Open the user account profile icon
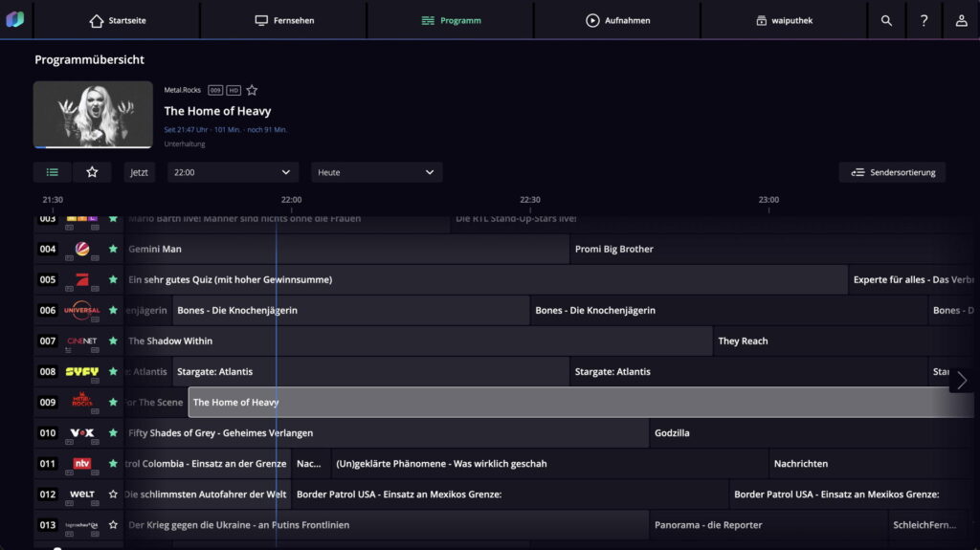This screenshot has width=980, height=550. [x=961, y=20]
